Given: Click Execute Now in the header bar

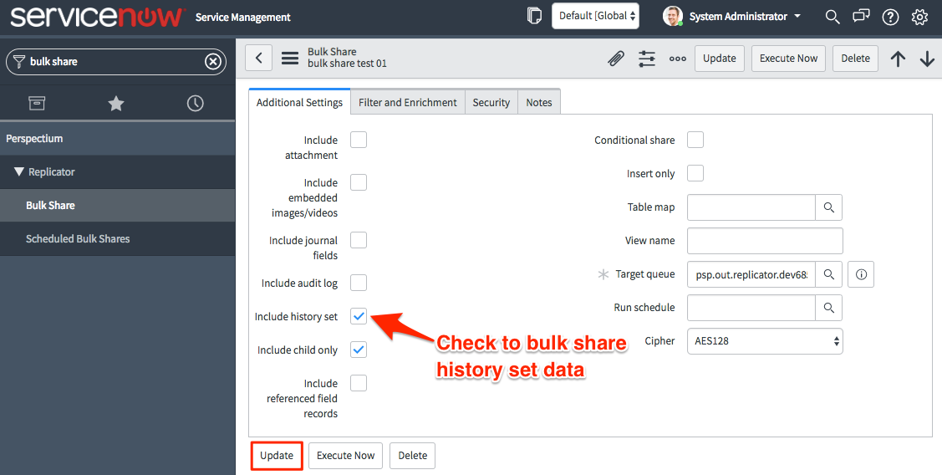Looking at the screenshot, I should pyautogui.click(x=788, y=59).
